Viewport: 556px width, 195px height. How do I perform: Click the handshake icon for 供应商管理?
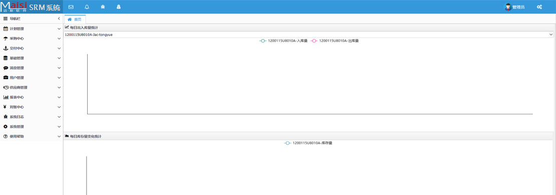click(x=6, y=87)
